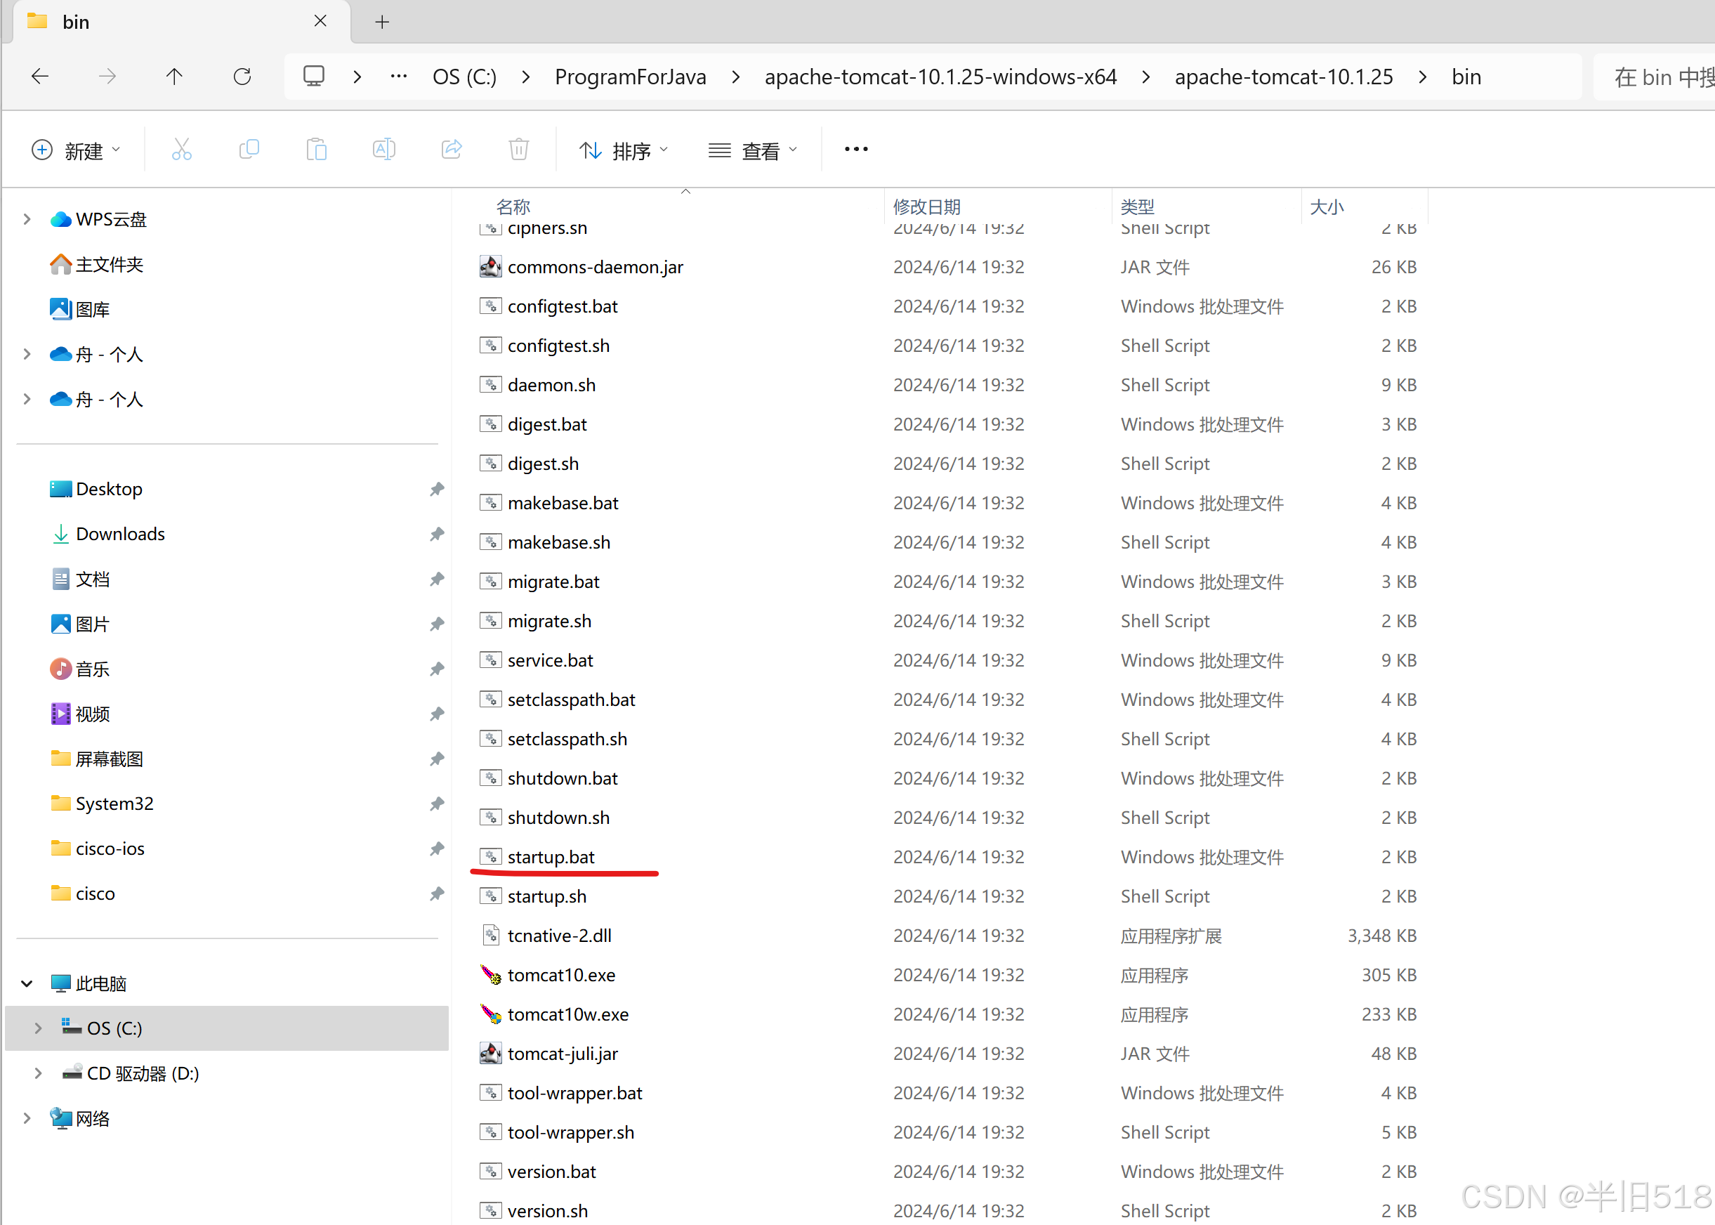Select the tomcat10w.exe application icon
Screen dimensions: 1715x1225
491,1014
